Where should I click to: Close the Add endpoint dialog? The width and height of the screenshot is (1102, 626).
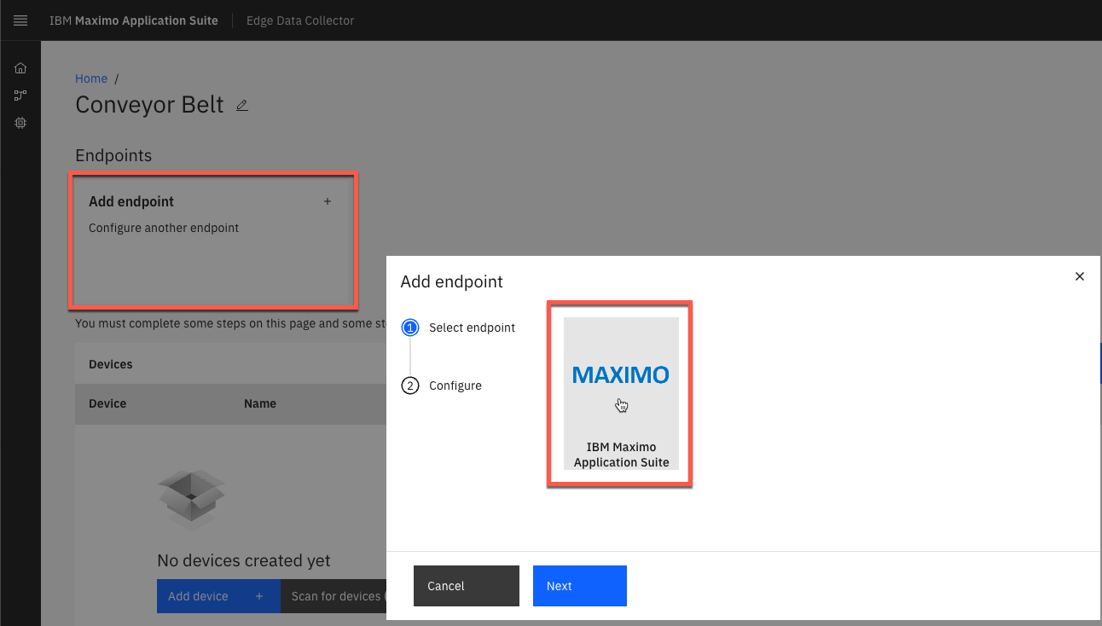1080,276
